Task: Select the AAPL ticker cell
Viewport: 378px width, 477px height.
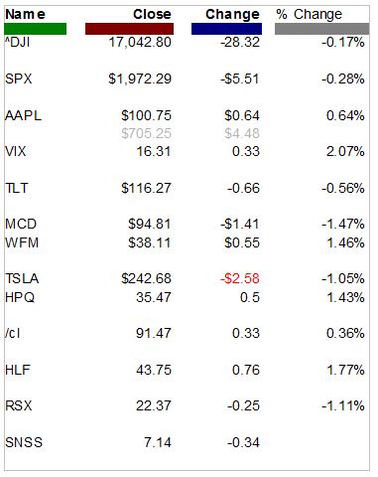Action: click(x=23, y=115)
